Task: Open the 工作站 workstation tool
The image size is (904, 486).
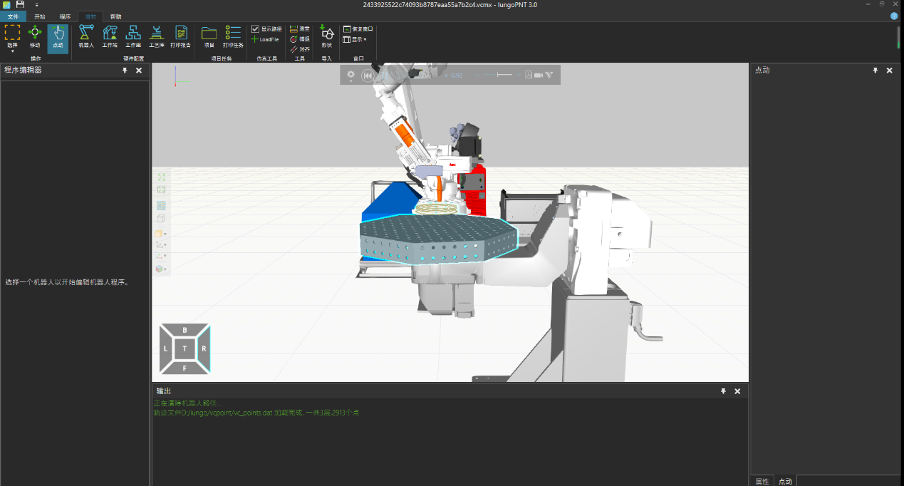Action: pos(110,36)
